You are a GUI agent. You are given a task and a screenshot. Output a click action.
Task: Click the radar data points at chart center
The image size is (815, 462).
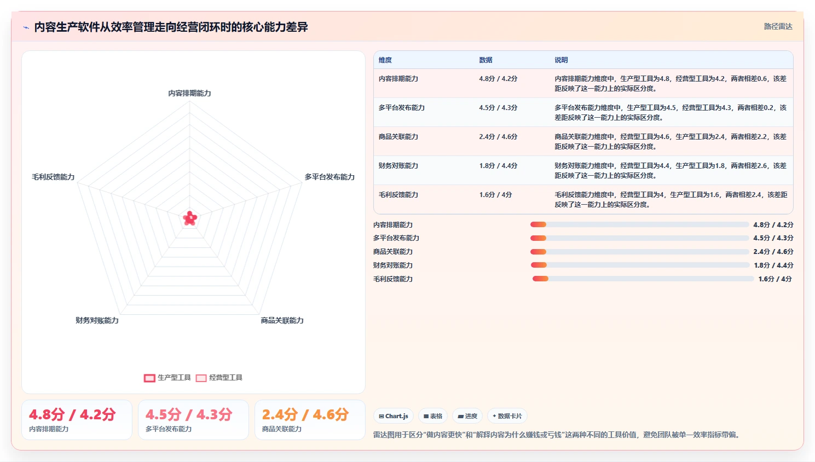190,218
